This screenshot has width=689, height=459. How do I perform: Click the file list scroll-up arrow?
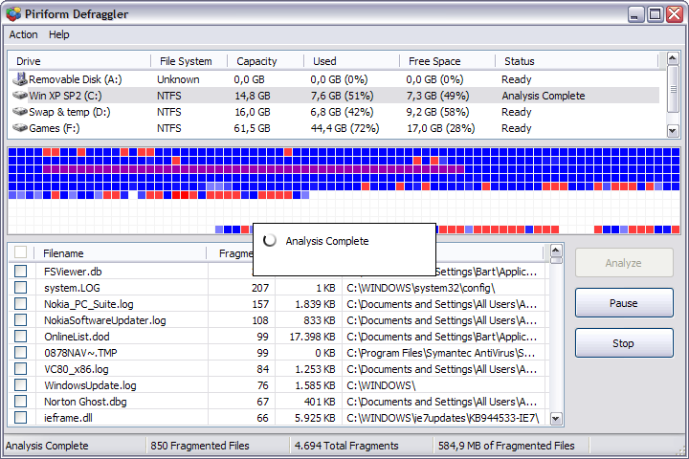pyautogui.click(x=556, y=251)
